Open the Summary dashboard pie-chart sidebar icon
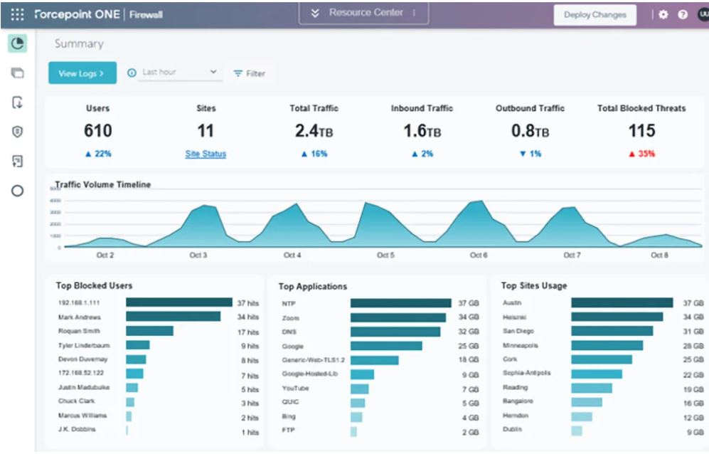The image size is (709, 454). pyautogui.click(x=17, y=43)
